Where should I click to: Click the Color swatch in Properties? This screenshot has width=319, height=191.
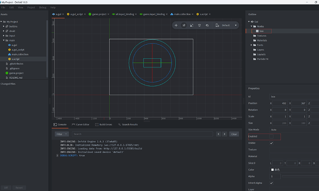[272, 170]
